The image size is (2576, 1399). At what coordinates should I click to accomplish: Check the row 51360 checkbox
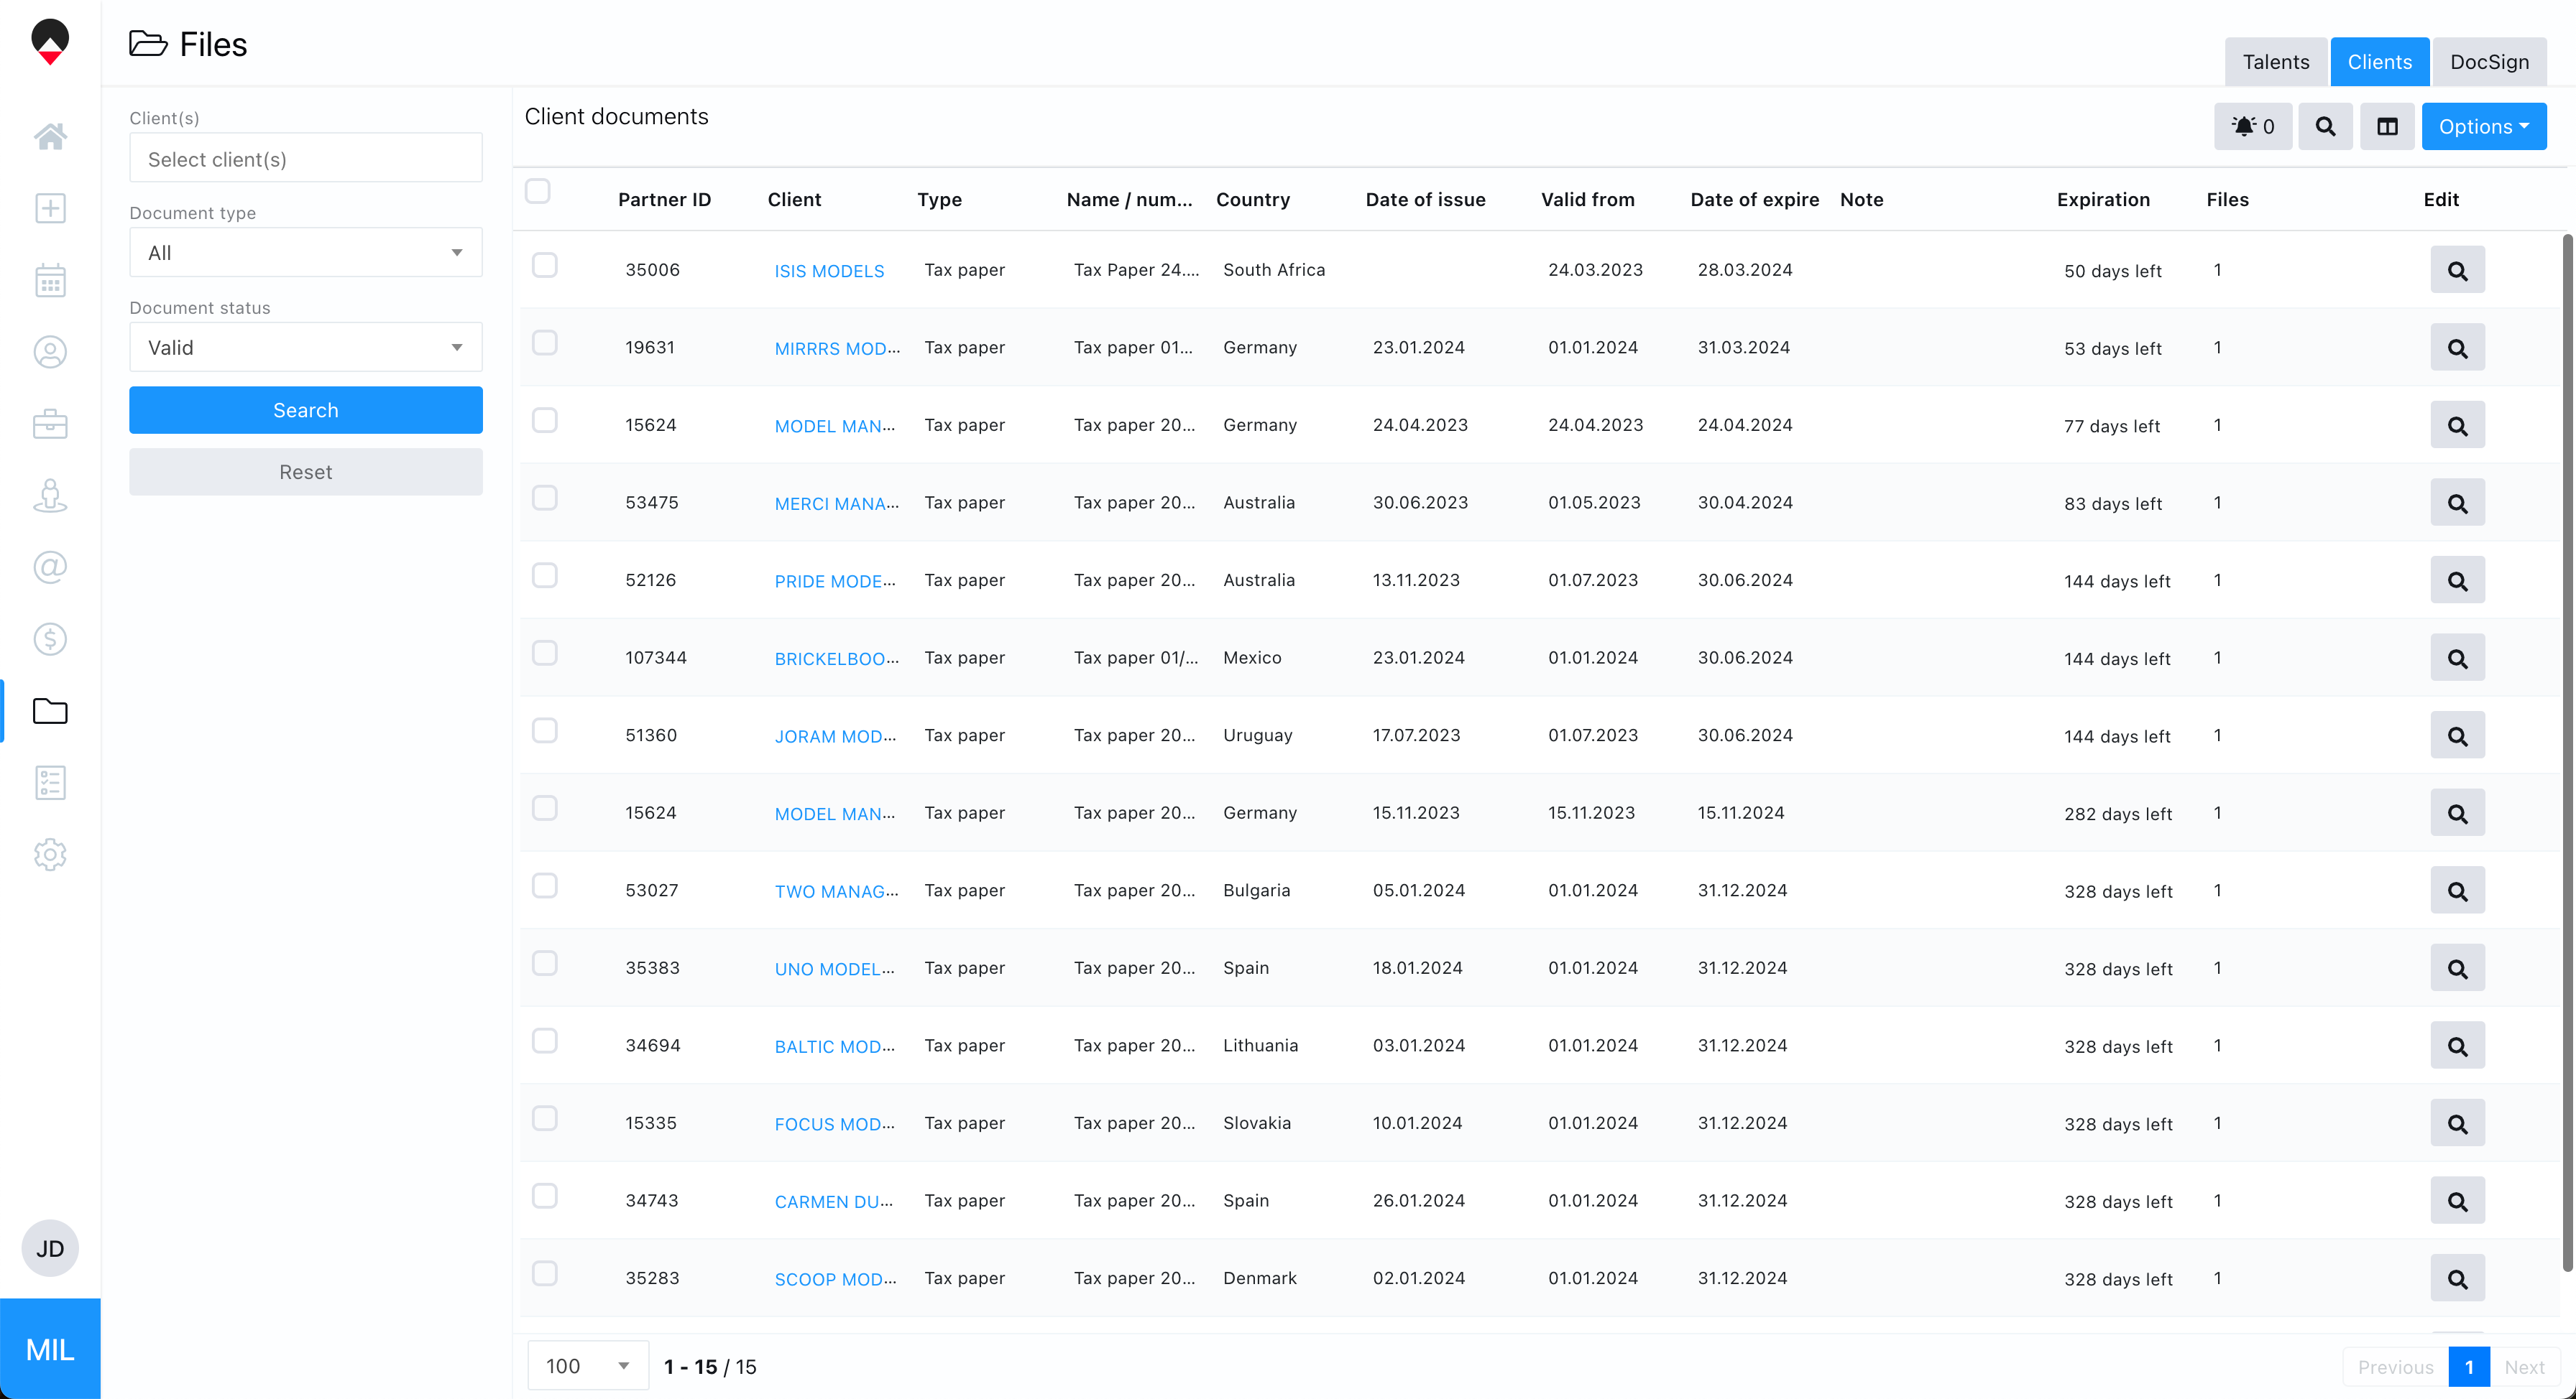pos(545,730)
